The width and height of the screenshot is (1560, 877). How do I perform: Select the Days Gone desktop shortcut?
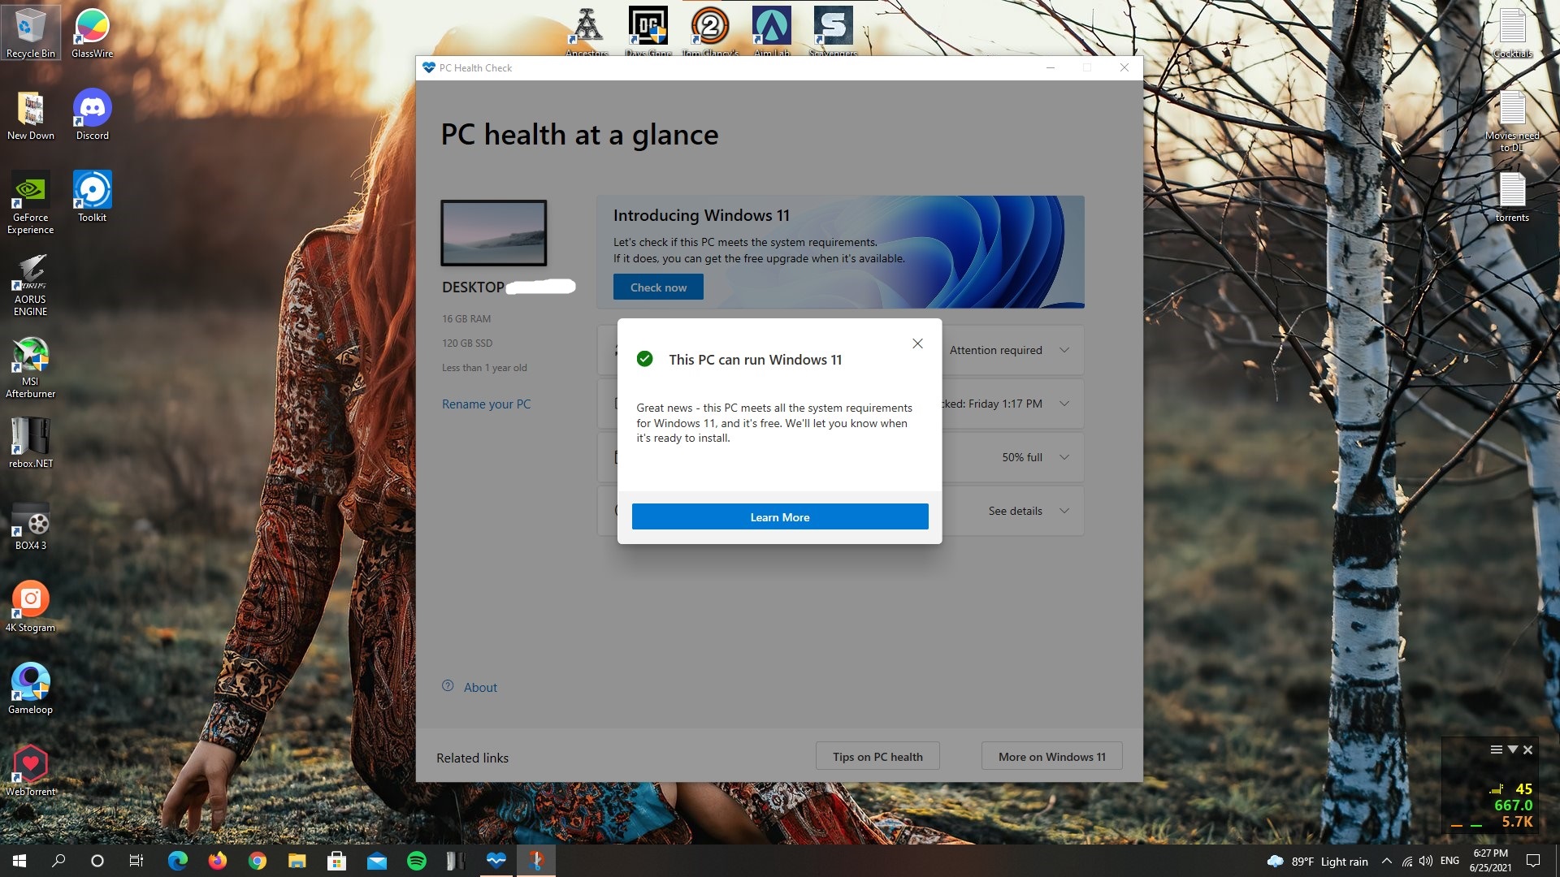648,31
